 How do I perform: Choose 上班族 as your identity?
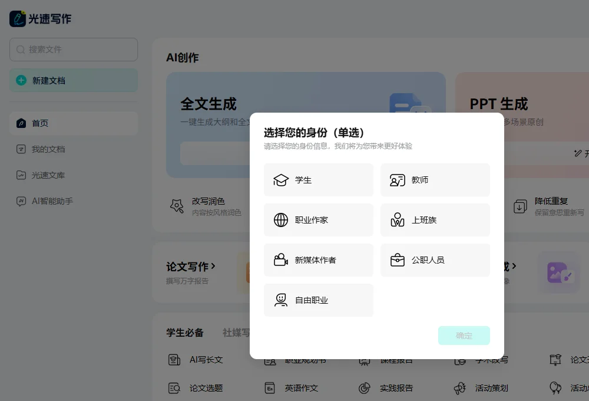click(435, 220)
